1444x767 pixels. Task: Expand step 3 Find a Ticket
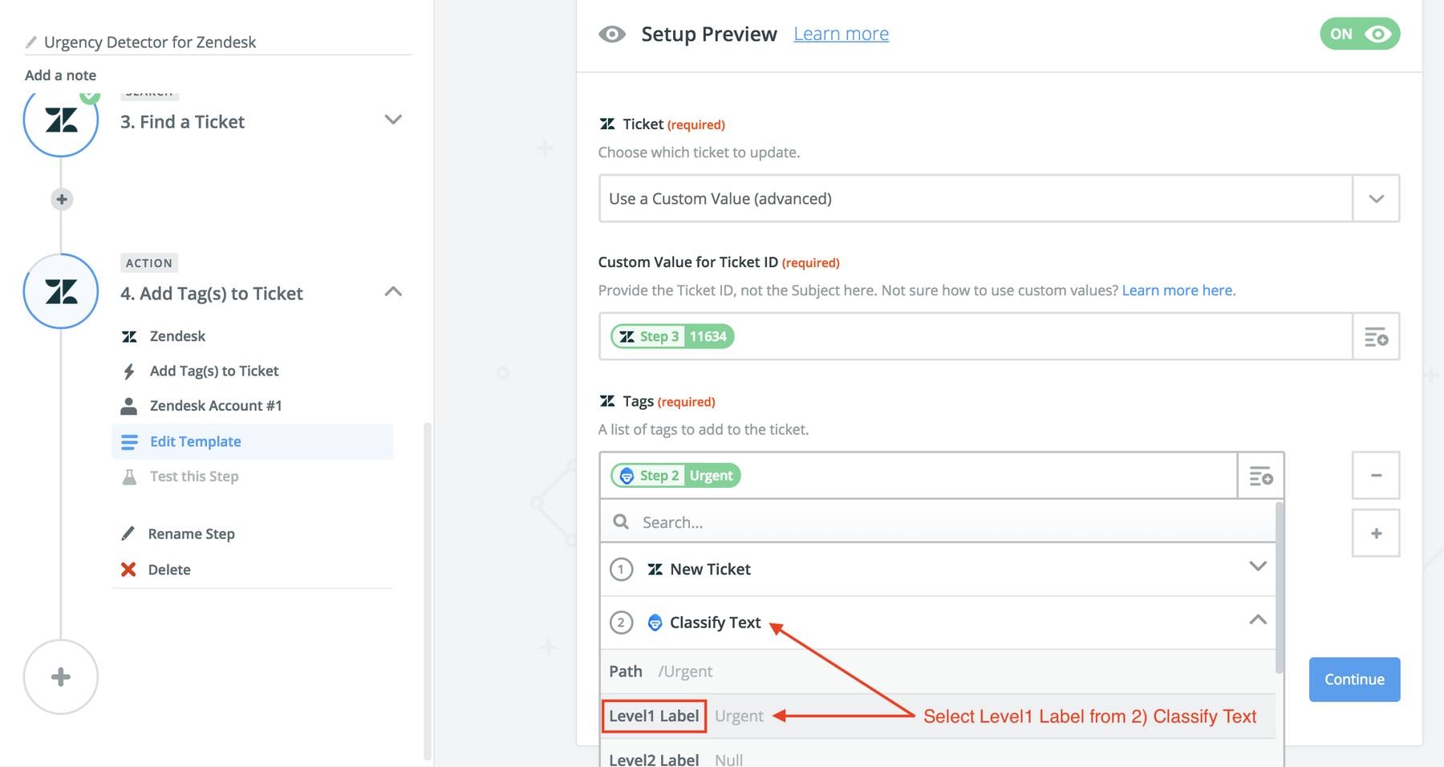(x=392, y=120)
